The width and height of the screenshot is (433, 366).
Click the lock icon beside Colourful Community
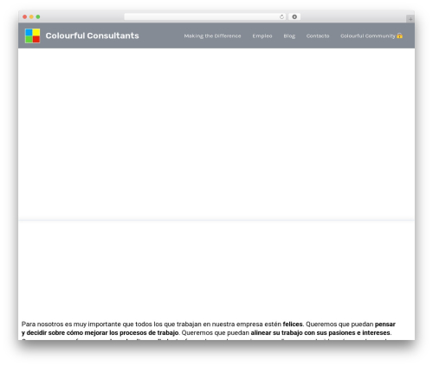click(399, 35)
